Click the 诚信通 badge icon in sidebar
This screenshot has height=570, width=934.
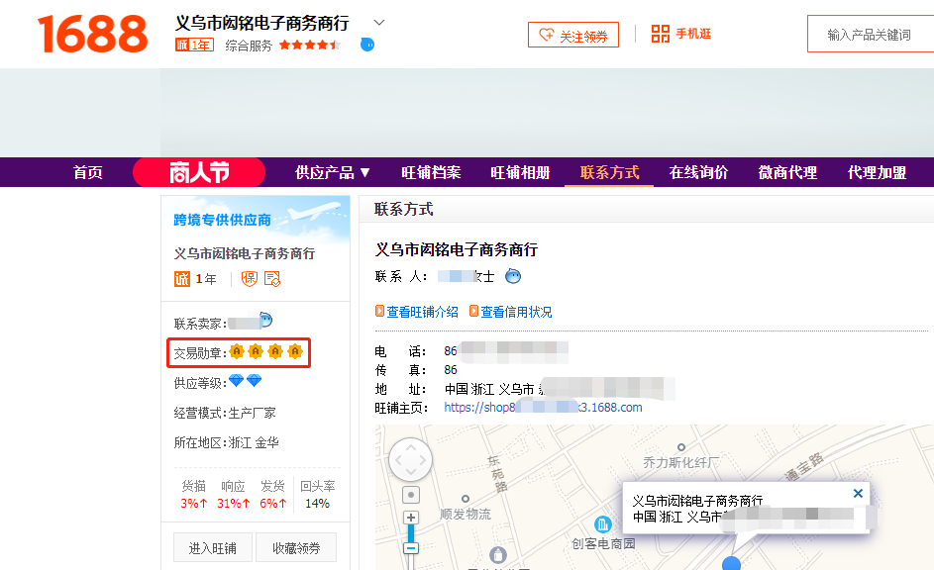tap(181, 278)
